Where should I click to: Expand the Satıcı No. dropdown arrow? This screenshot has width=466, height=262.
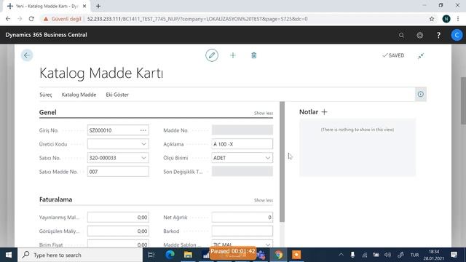143,158
